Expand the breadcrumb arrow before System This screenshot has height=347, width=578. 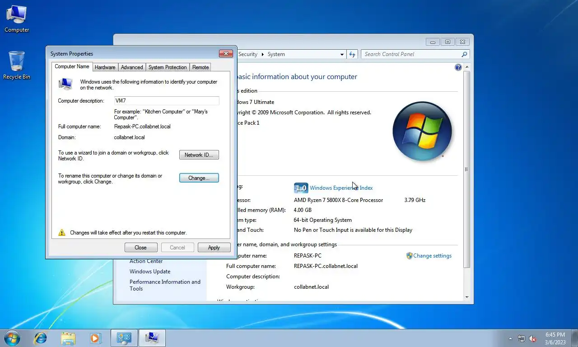pyautogui.click(x=262, y=54)
